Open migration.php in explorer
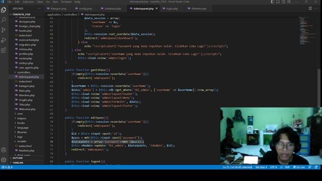The width and height of the screenshot is (322, 181). [27, 45]
